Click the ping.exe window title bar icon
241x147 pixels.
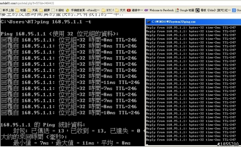coord(148,22)
